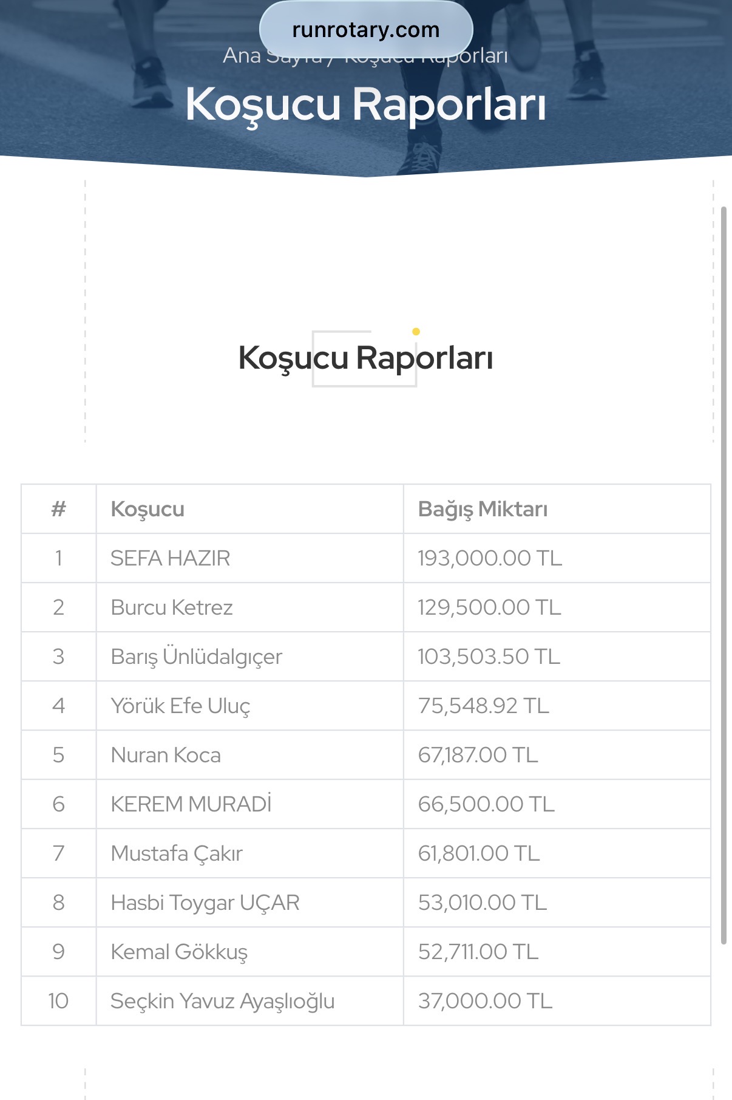This screenshot has width=732, height=1100.
Task: Select runner SEFA HAZIR in table
Action: pyautogui.click(x=171, y=558)
